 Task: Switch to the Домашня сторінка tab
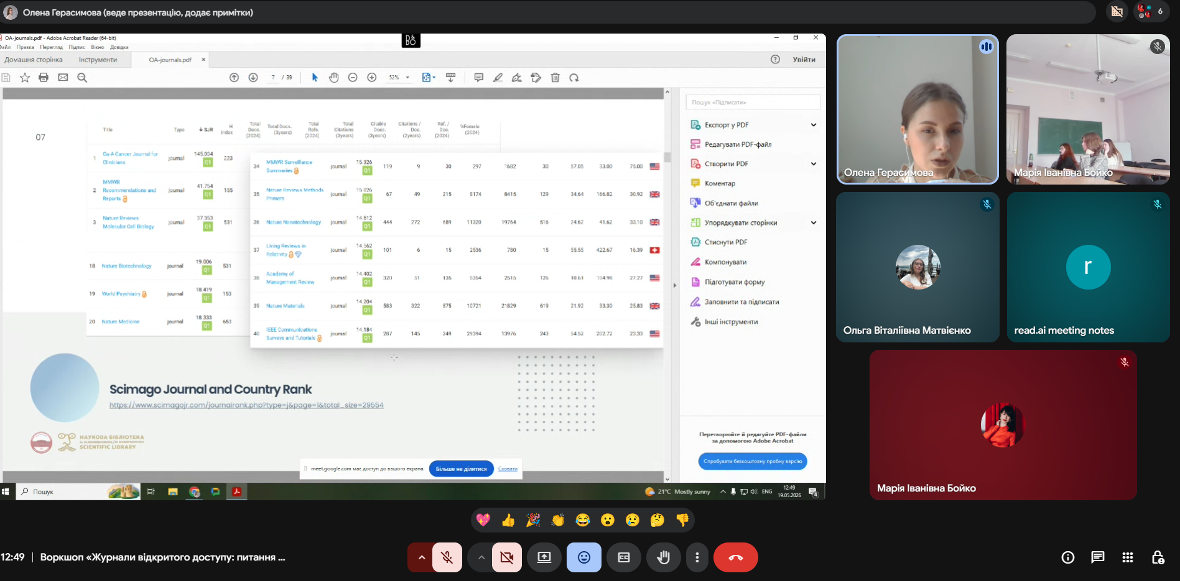(x=34, y=60)
